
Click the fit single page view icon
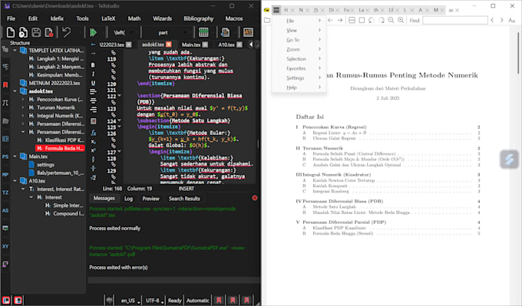[362, 20]
